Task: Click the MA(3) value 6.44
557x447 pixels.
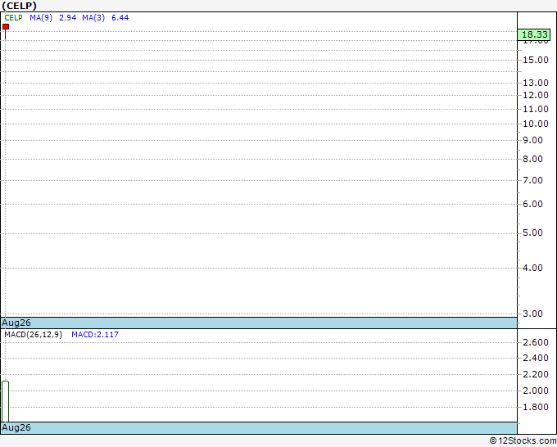Action: (x=120, y=18)
